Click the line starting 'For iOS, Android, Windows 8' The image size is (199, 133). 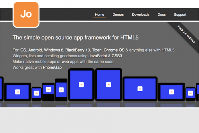[x=93, y=50]
